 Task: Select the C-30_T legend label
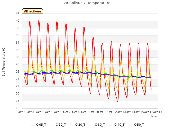(x=100, y=125)
